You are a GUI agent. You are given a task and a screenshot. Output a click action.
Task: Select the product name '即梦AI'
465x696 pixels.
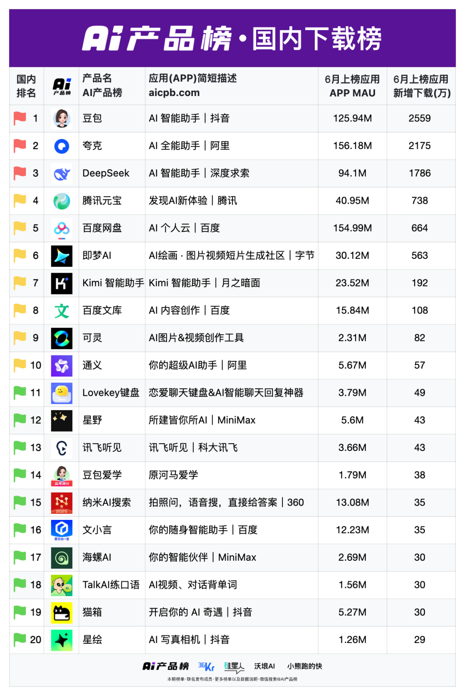coord(97,256)
